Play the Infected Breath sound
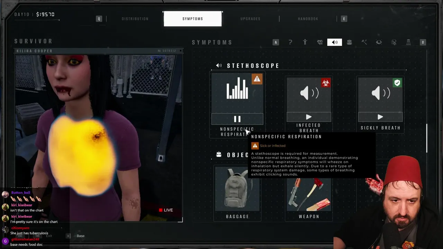443x249 pixels. [x=309, y=117]
